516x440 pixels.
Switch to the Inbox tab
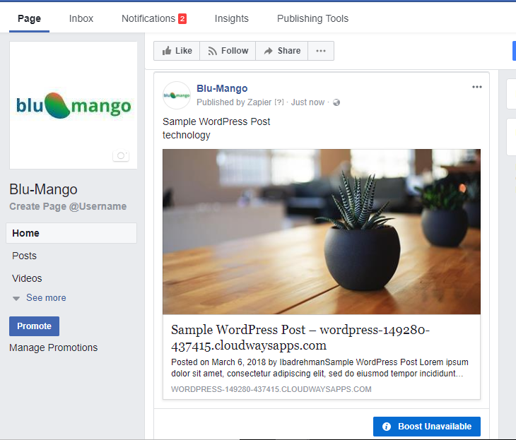pos(81,18)
